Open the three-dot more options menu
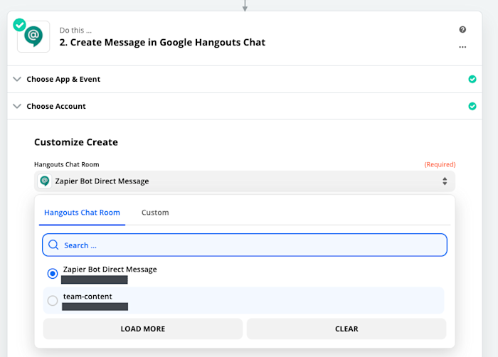This screenshot has width=498, height=357. (x=462, y=47)
